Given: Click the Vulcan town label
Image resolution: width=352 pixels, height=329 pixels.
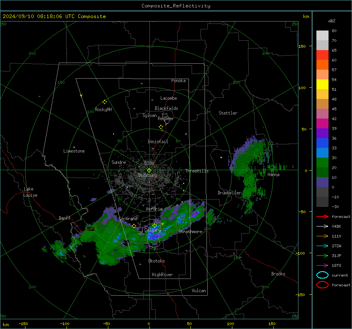Looking at the screenshot, I should click(x=199, y=291).
